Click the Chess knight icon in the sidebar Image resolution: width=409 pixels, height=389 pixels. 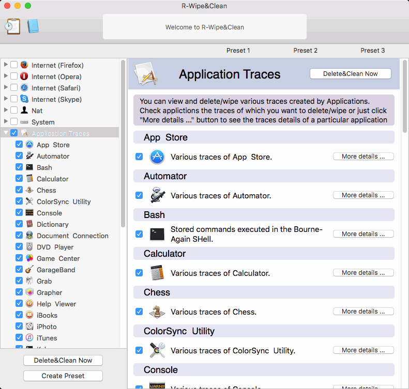(x=29, y=190)
